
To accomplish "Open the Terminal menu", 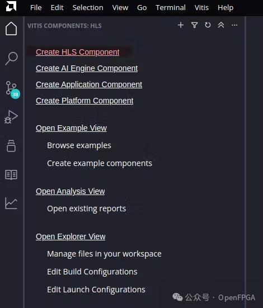I will (x=171, y=8).
